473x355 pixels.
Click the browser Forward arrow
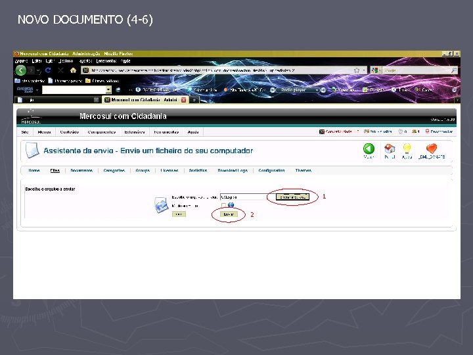31,70
